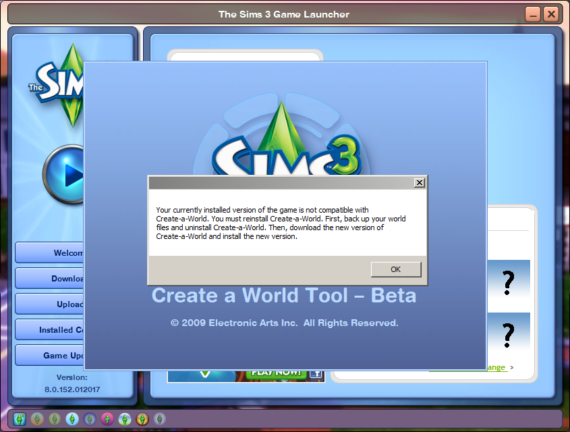This screenshot has height=432, width=570.
Task: Open the Welcome section in the launcher
Action: pos(49,252)
